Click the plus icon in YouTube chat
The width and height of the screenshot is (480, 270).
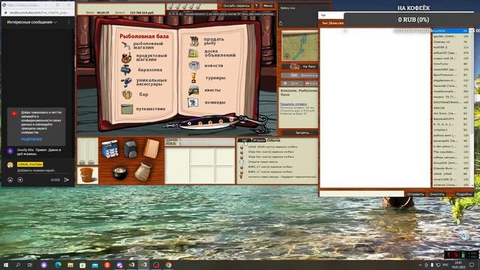[x=20, y=180]
